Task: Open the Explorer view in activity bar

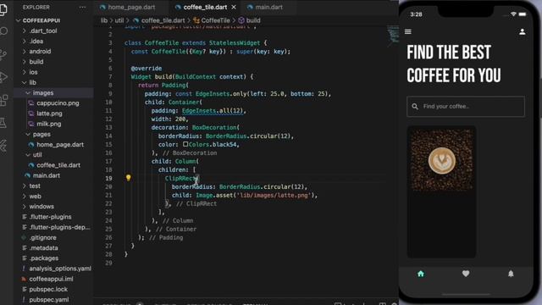Action: click(3, 9)
